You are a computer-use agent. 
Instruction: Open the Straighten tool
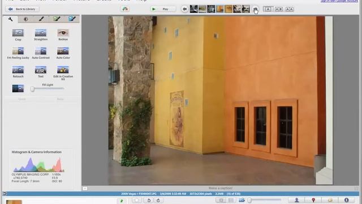point(41,35)
